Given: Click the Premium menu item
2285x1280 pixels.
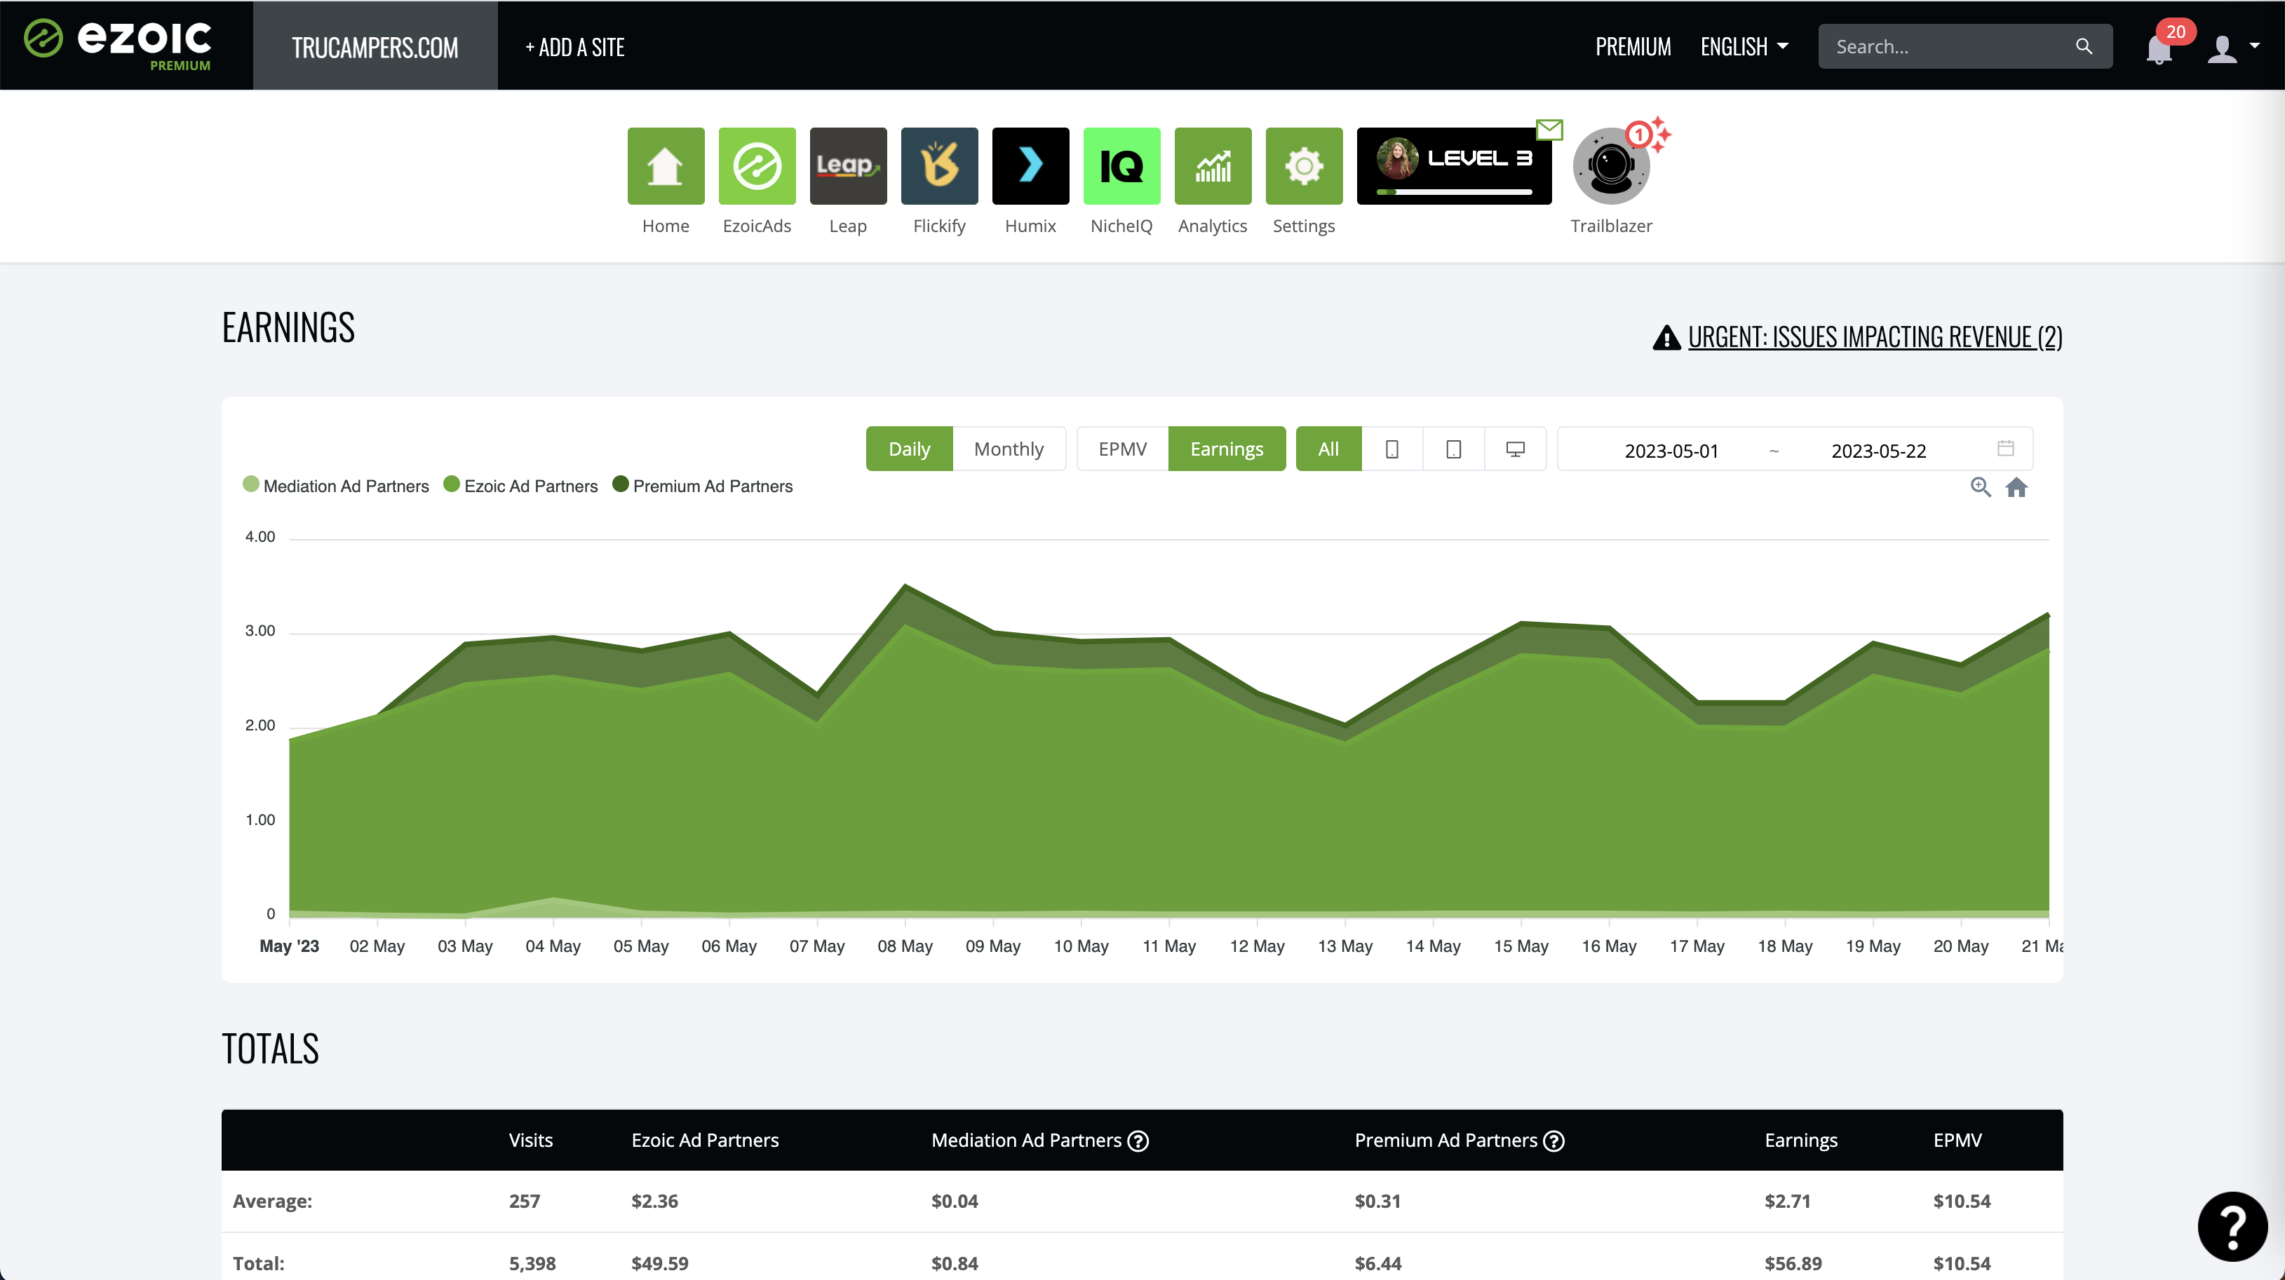Looking at the screenshot, I should pos(1633,46).
